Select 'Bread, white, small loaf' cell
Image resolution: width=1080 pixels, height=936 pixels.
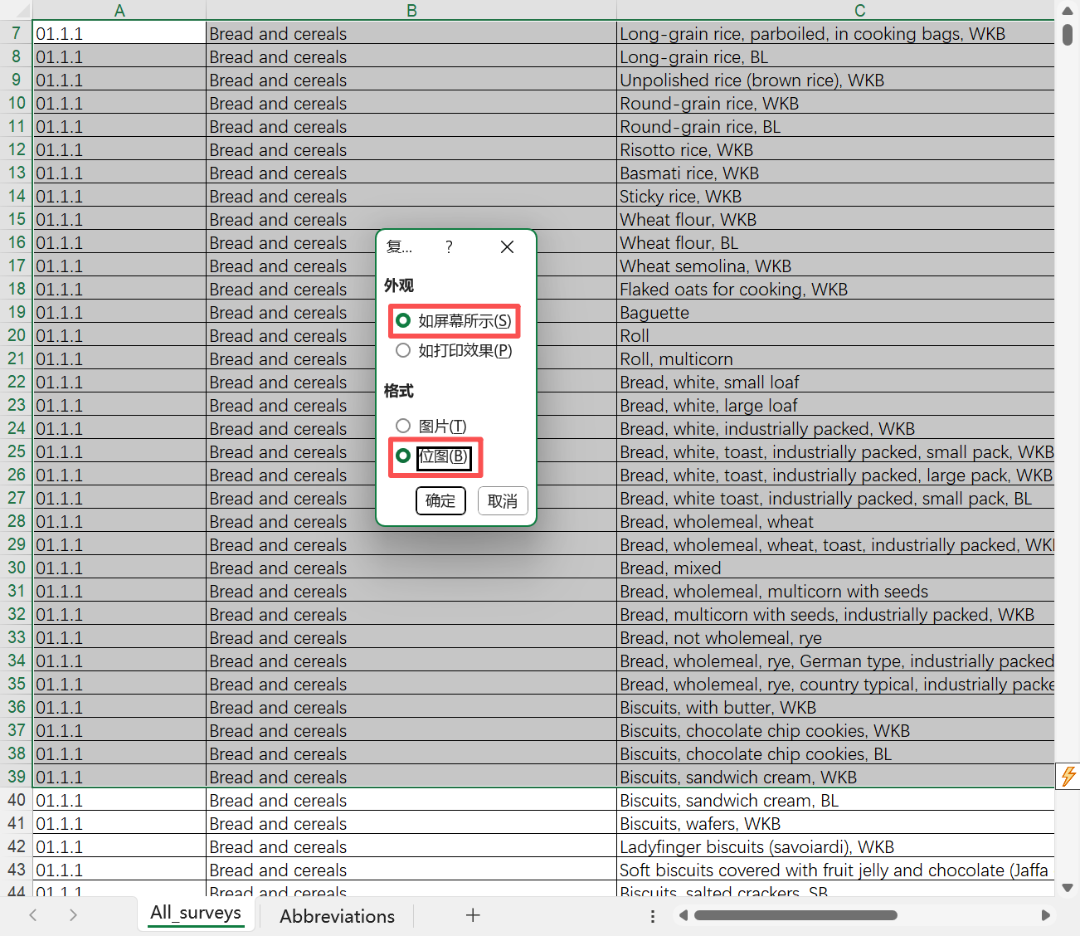835,382
